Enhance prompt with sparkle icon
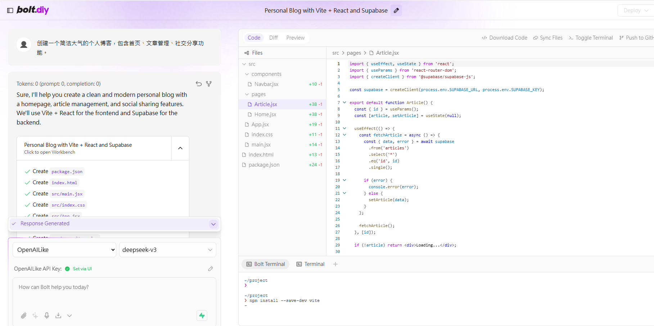The image size is (654, 326). point(35,316)
